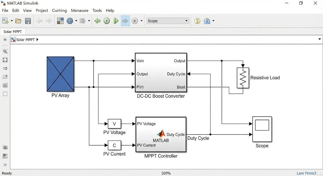
Task: Click the Duty Cycle signal label
Action: (x=198, y=138)
